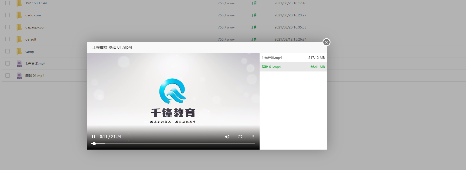Open the sump folder icon

(x=19, y=52)
